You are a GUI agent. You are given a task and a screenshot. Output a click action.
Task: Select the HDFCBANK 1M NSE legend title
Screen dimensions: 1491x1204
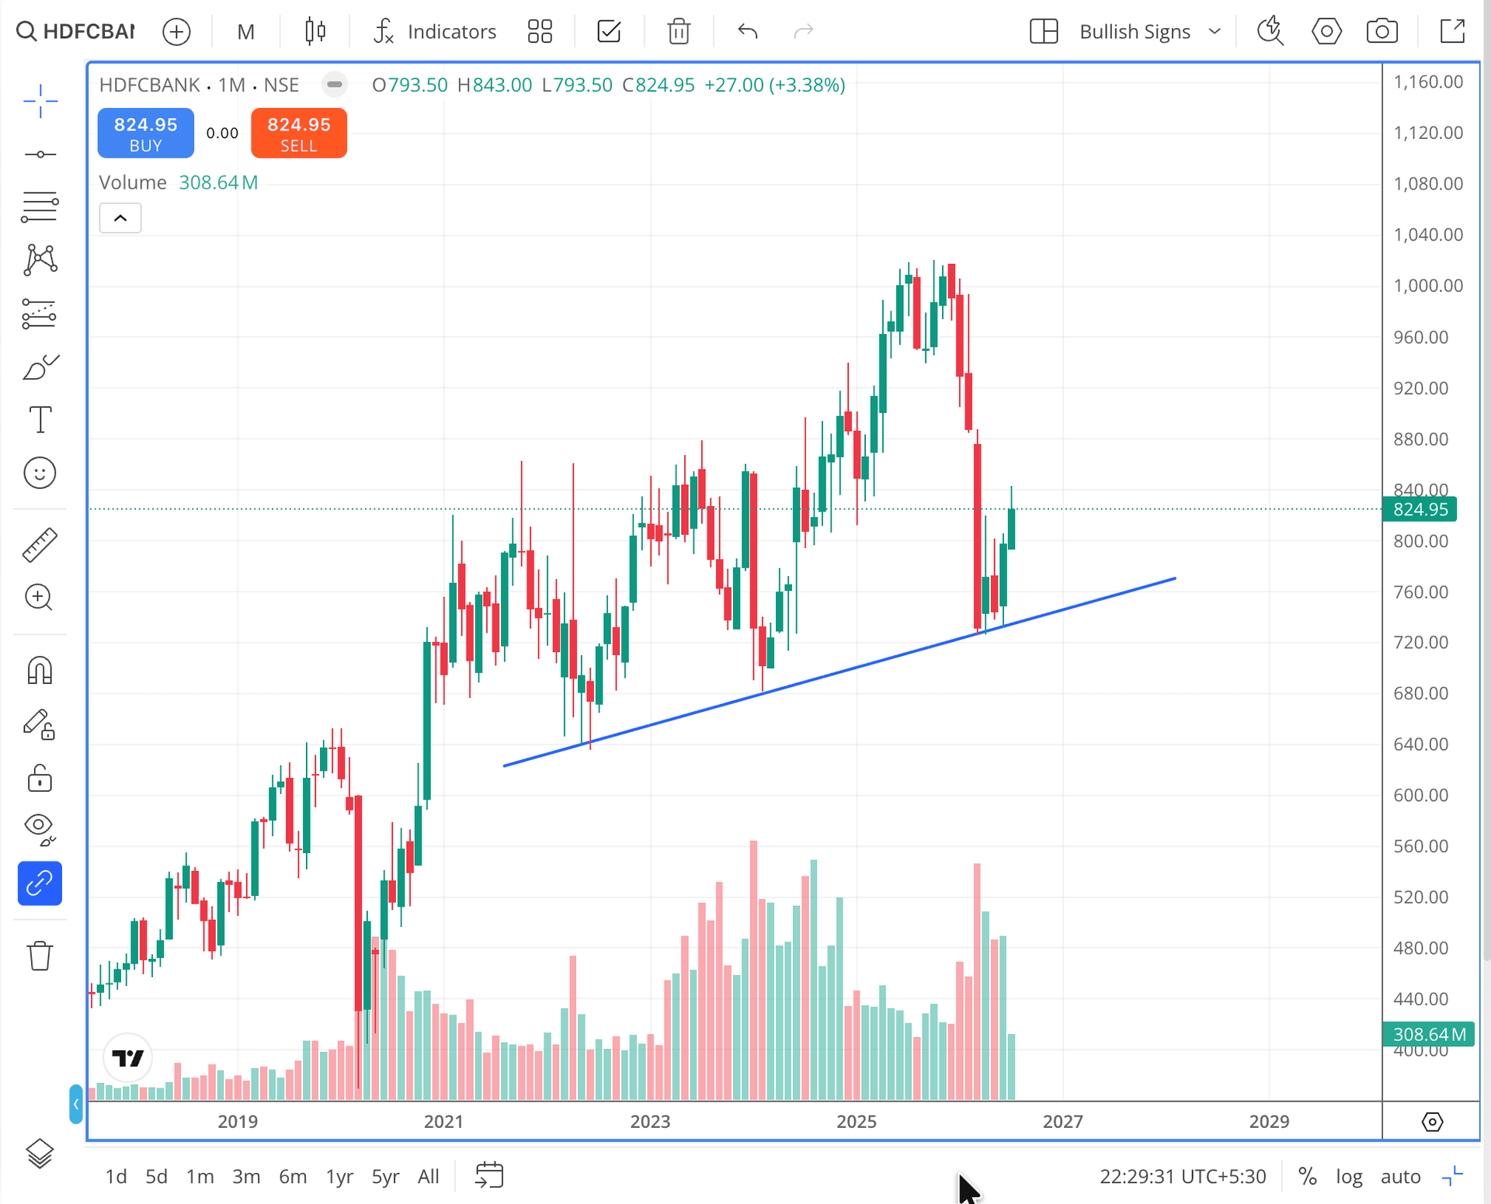point(199,85)
